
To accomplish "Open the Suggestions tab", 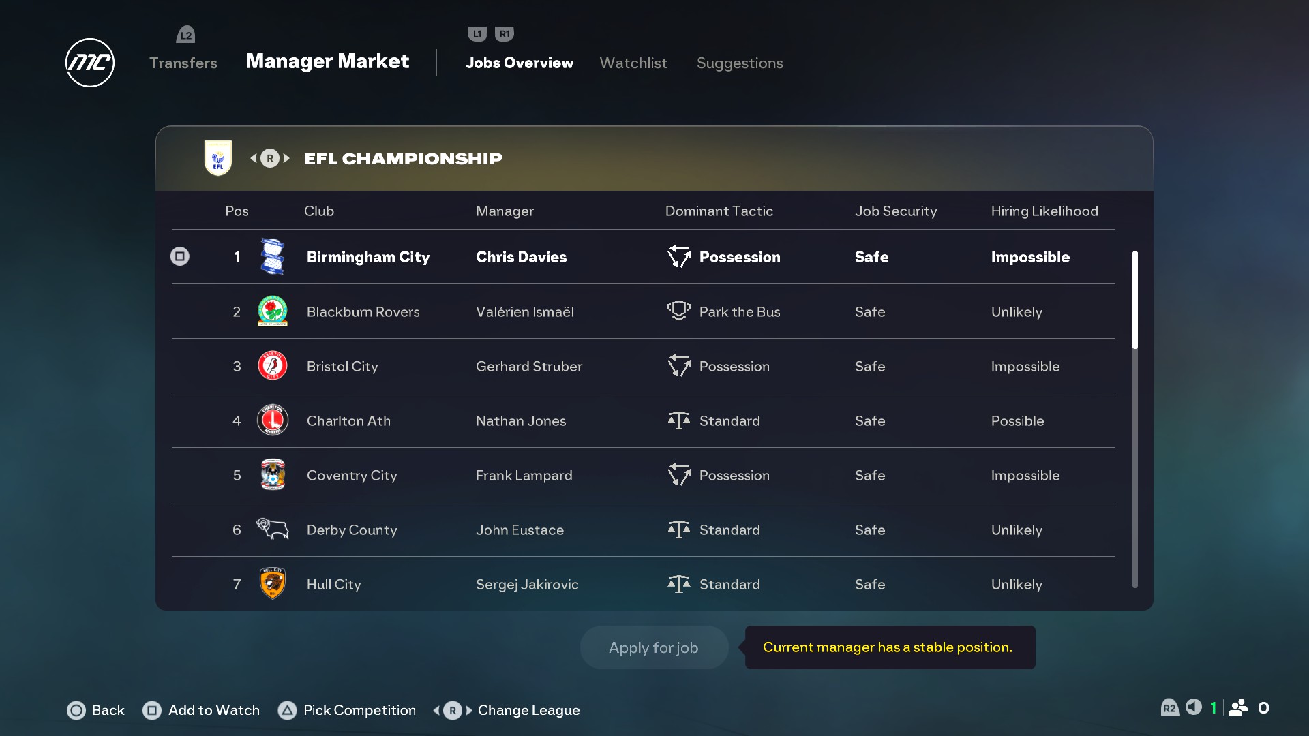I will tap(740, 63).
